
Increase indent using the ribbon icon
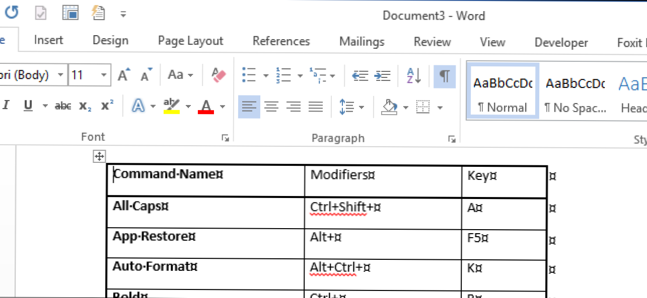(383, 75)
